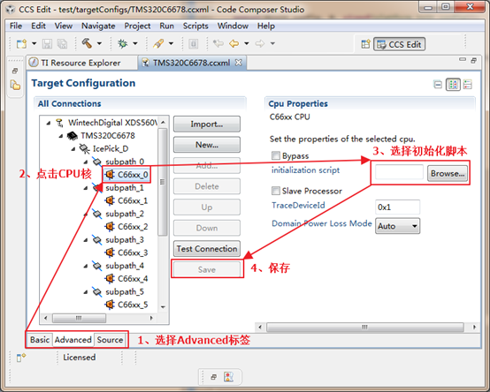Open the Build hammer dropdown arrow
490x392 pixels.
point(99,43)
